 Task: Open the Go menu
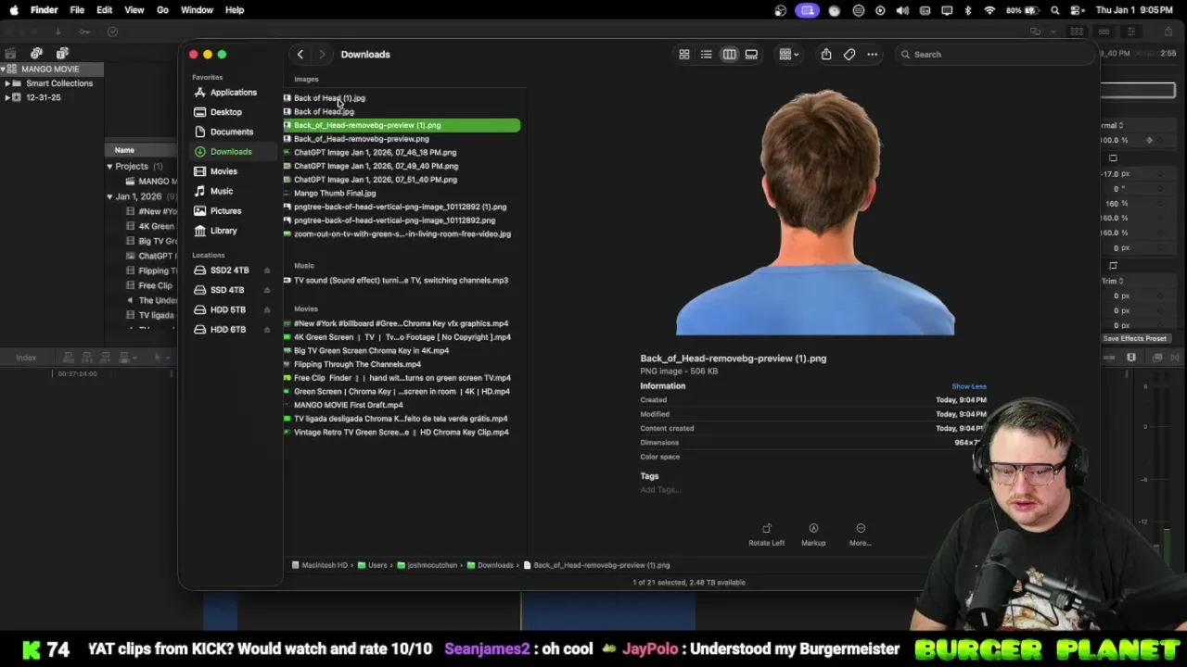coord(162,10)
